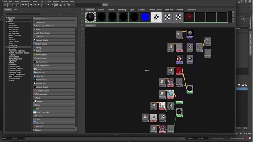Click the Ramp Shader colored icon

pos(34,54)
